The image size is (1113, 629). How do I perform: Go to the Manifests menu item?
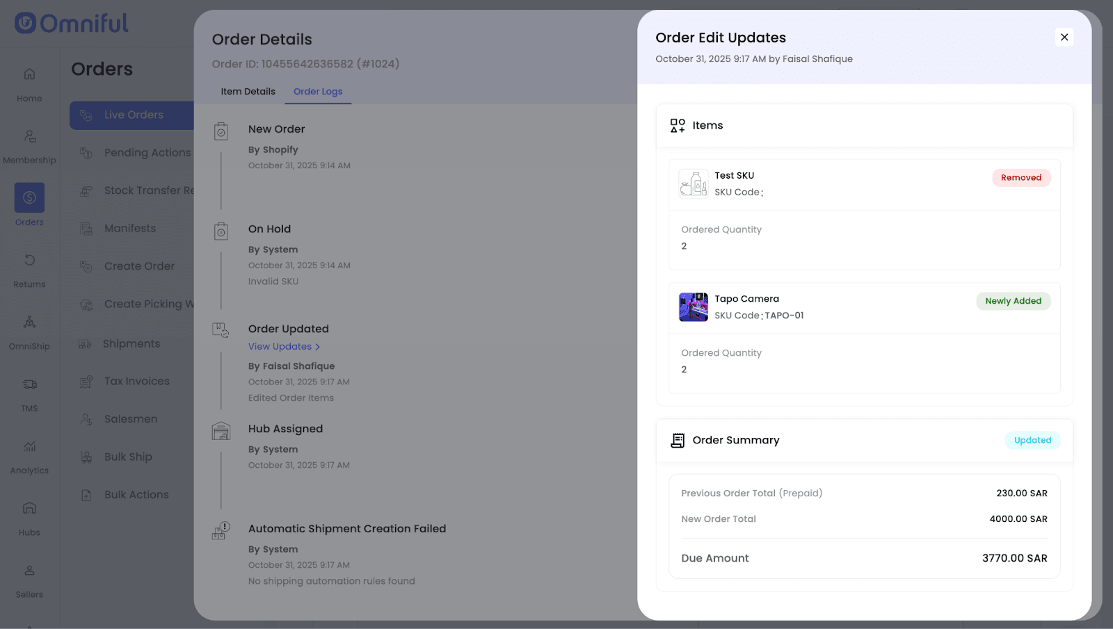coord(130,229)
